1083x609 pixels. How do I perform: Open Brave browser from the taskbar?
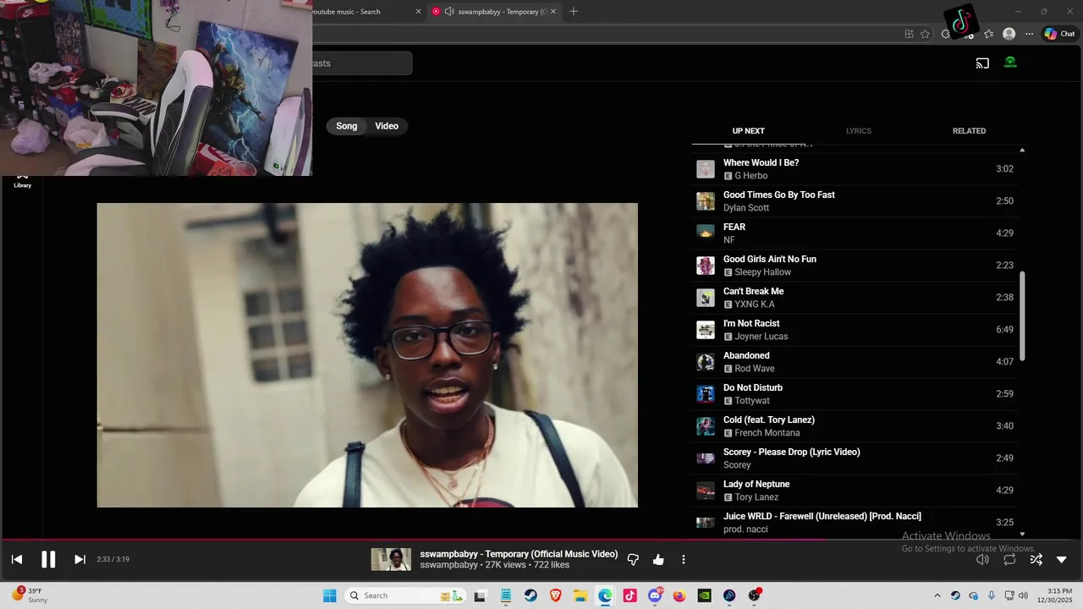tap(556, 595)
